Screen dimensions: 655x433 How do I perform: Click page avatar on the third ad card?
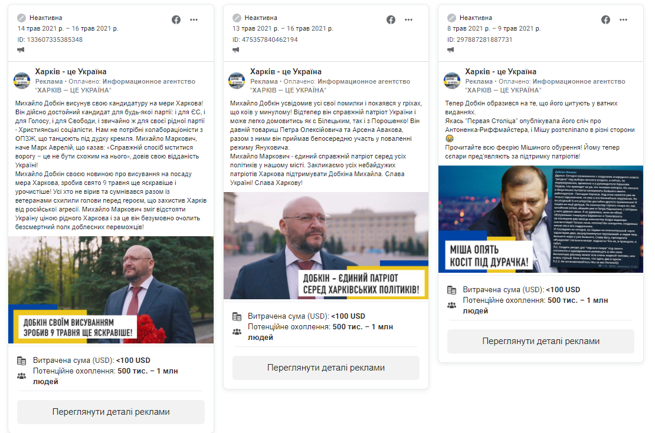point(451,80)
